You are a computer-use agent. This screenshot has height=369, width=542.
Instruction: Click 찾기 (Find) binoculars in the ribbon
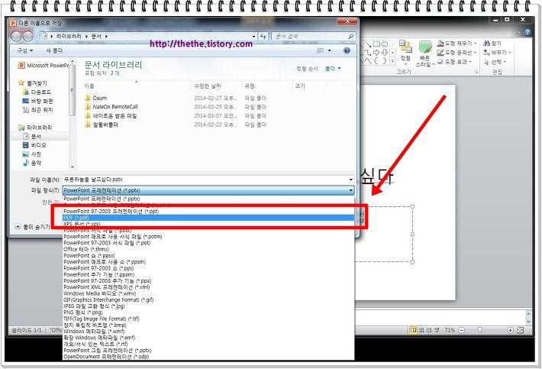point(492,44)
